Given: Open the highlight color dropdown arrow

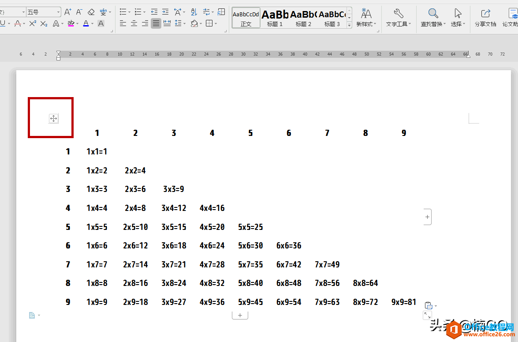Looking at the screenshot, I should [77, 23].
